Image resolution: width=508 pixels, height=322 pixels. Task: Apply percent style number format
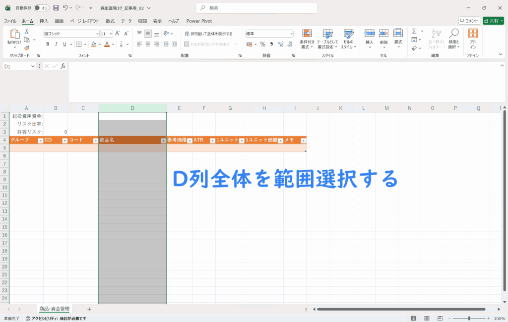[262, 44]
